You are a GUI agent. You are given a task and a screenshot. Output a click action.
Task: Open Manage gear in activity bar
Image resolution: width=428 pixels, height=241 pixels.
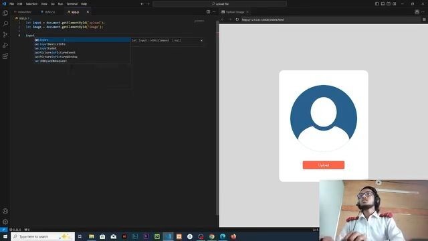coord(5,222)
